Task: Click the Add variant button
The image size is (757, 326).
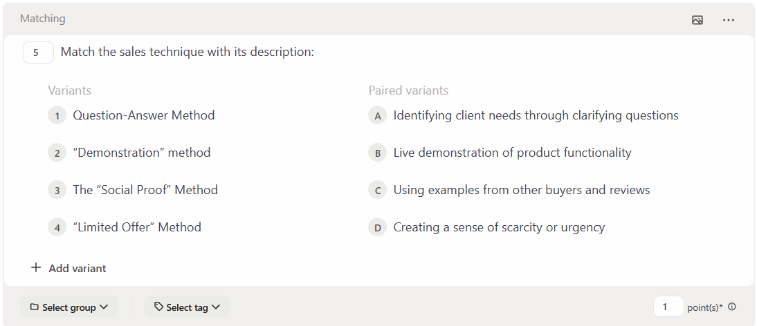Action: 77,268
